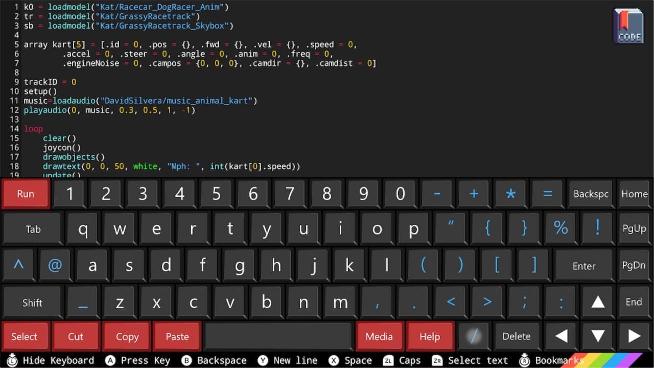Tap the close parenthesis key
This screenshot has height=368, width=654.
click(460, 265)
